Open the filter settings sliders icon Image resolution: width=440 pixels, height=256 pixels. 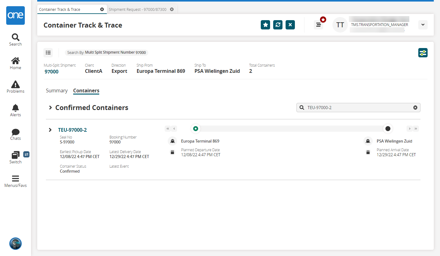point(423,53)
